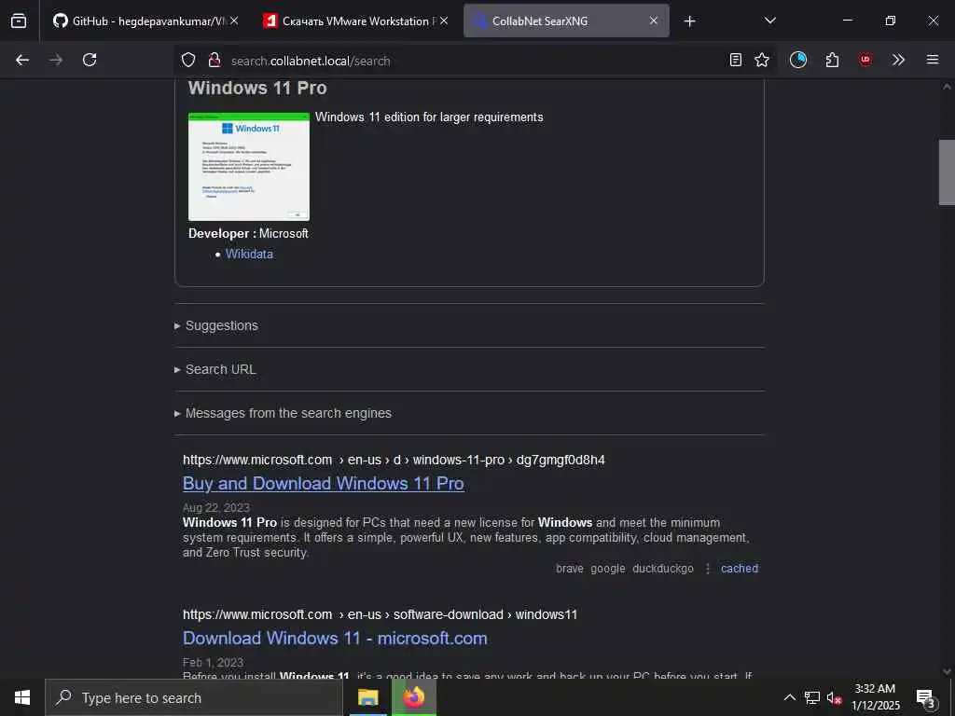Toggle Reader View from the address bar
This screenshot has height=716, width=955.
[x=736, y=60]
